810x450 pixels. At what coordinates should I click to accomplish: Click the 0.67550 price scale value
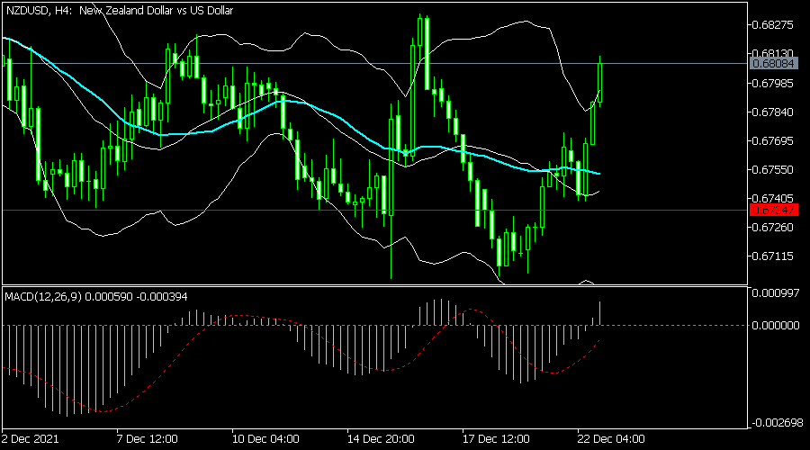point(773,170)
